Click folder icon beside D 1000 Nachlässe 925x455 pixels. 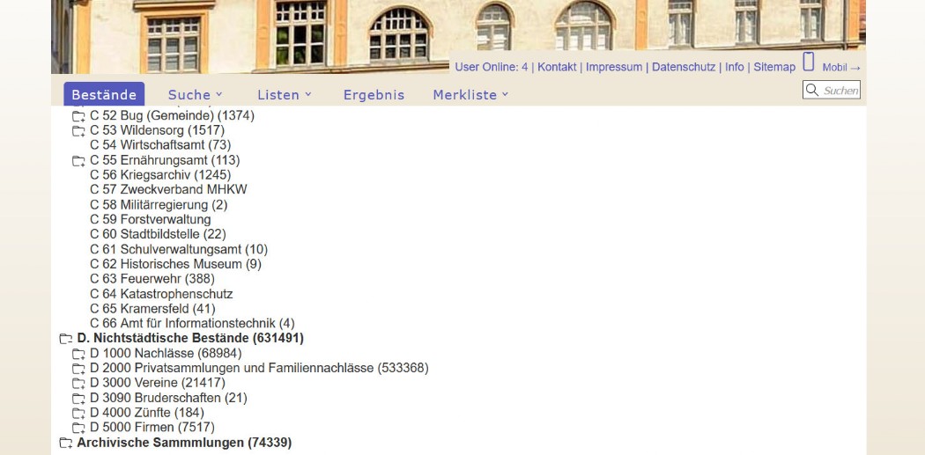pos(78,354)
